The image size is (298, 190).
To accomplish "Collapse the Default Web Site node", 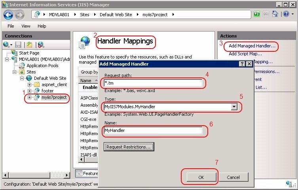I will [22, 78].
